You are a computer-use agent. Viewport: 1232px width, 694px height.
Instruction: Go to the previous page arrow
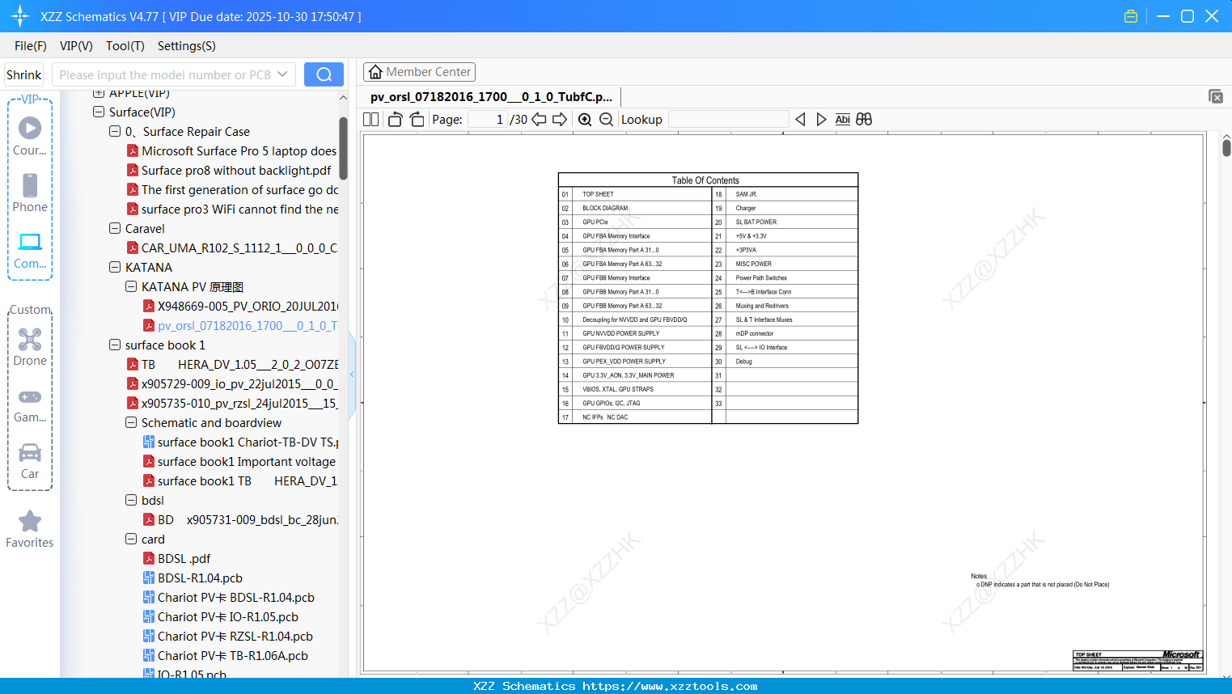click(539, 120)
